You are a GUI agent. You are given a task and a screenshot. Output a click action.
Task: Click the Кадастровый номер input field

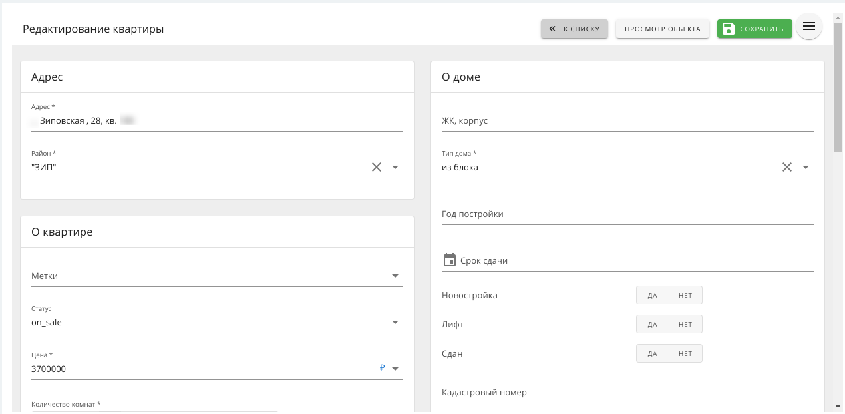[x=627, y=393]
